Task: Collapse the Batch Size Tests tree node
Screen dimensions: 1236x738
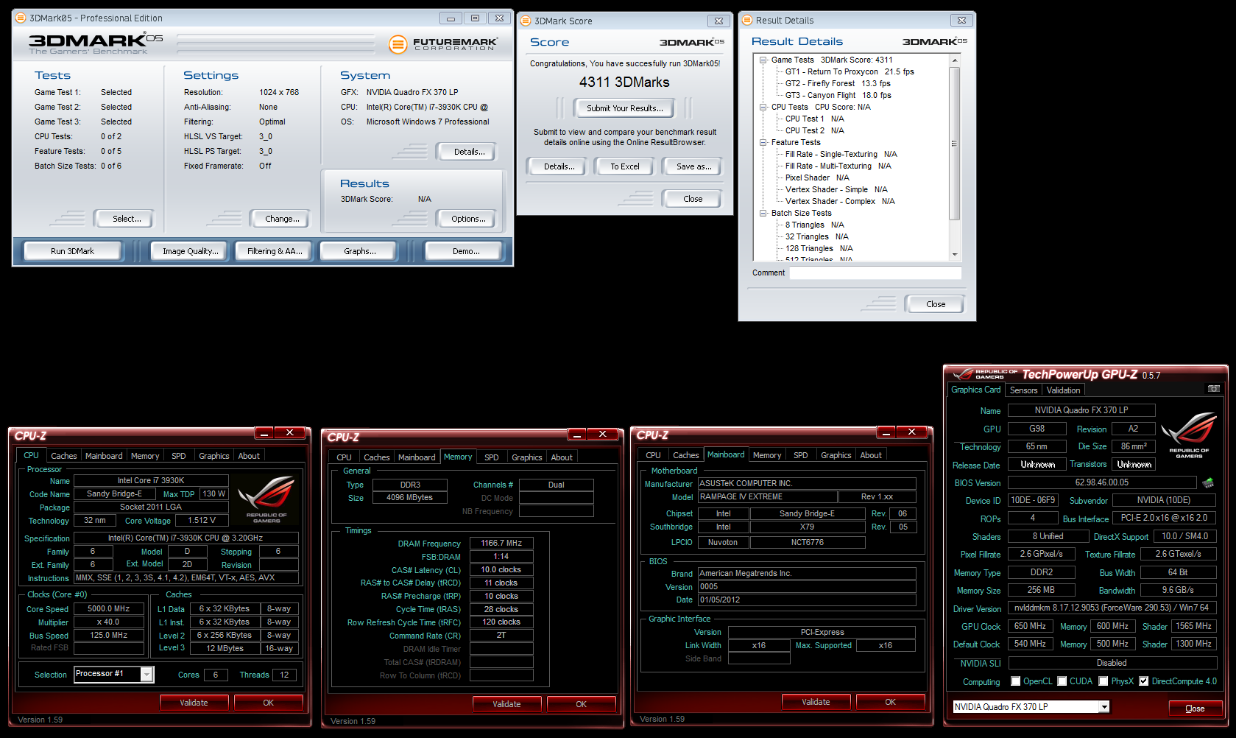Action: click(x=764, y=213)
